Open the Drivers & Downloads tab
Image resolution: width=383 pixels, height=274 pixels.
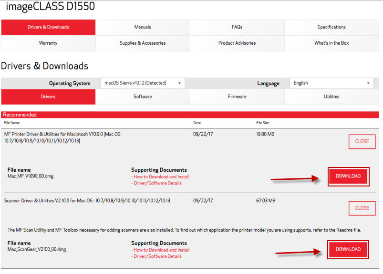(x=48, y=27)
